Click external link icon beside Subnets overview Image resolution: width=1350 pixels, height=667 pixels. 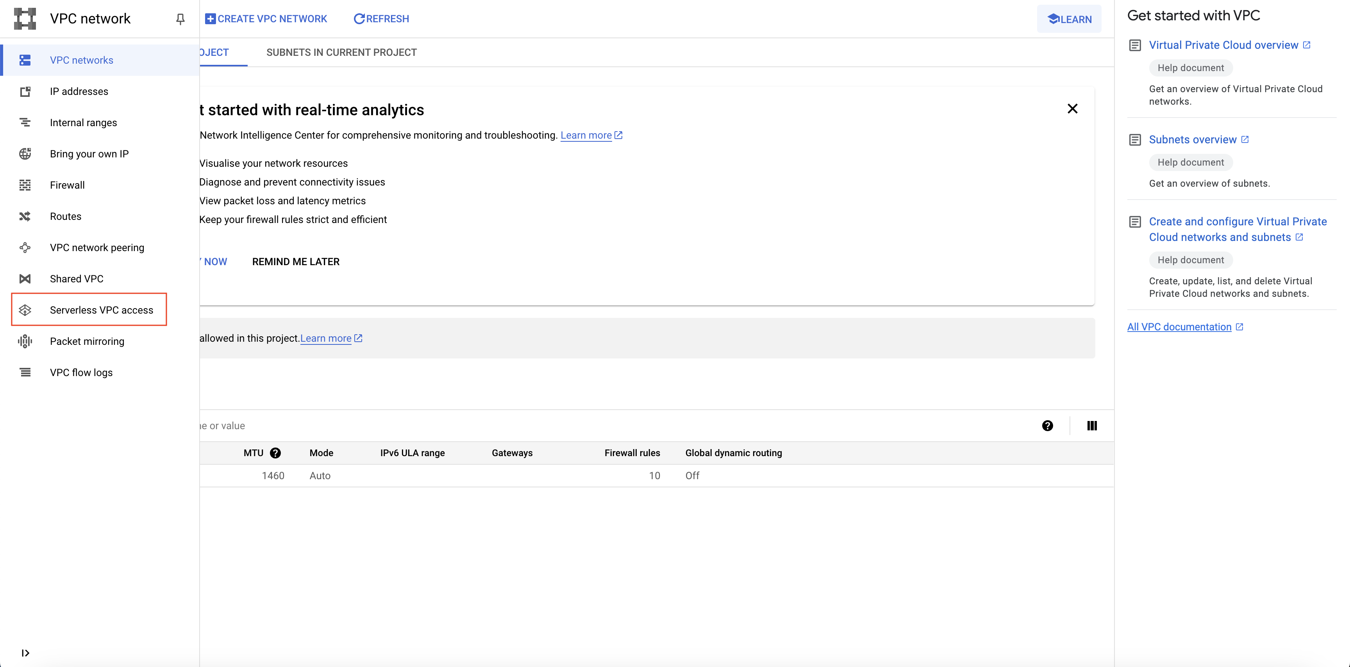pyautogui.click(x=1245, y=140)
